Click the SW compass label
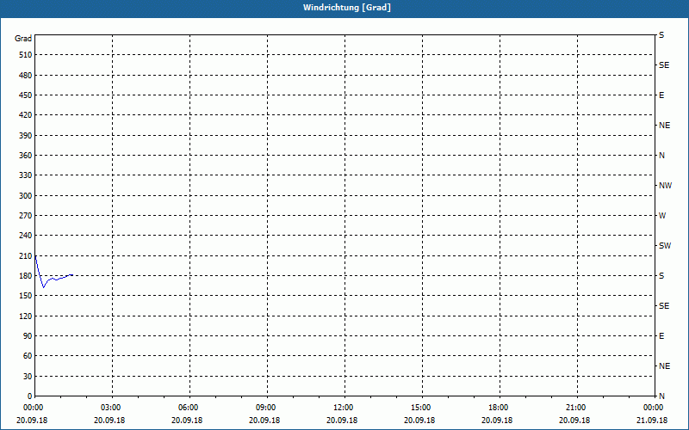Viewport: 689px width, 430px height. [x=665, y=246]
